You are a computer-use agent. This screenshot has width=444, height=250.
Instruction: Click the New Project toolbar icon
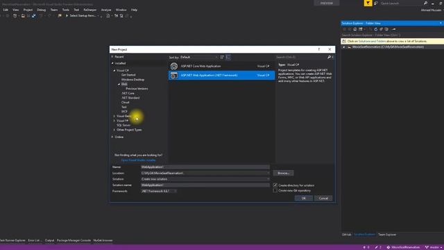(15, 15)
